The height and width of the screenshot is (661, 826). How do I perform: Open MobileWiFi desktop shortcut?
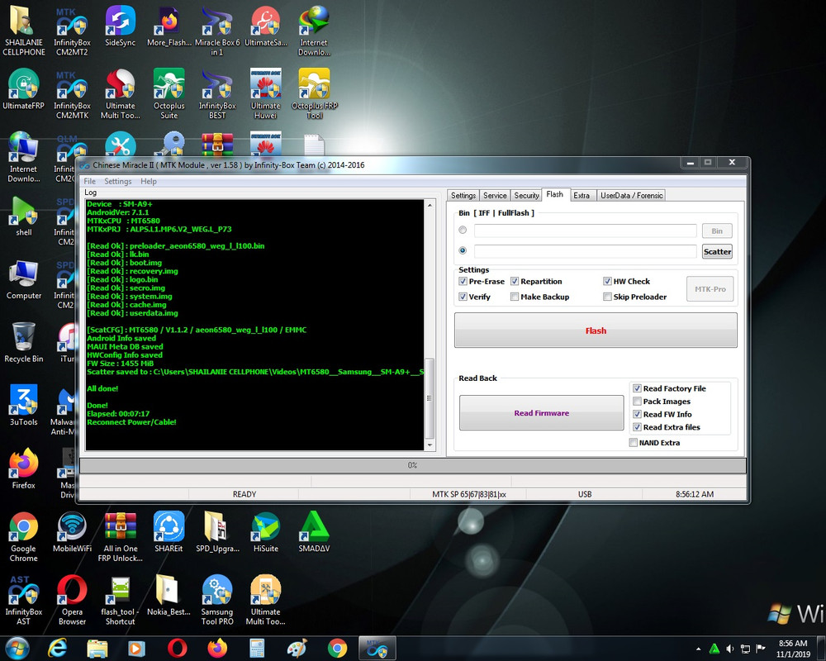[x=72, y=532]
